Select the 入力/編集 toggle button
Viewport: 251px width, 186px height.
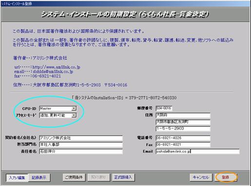17,178
